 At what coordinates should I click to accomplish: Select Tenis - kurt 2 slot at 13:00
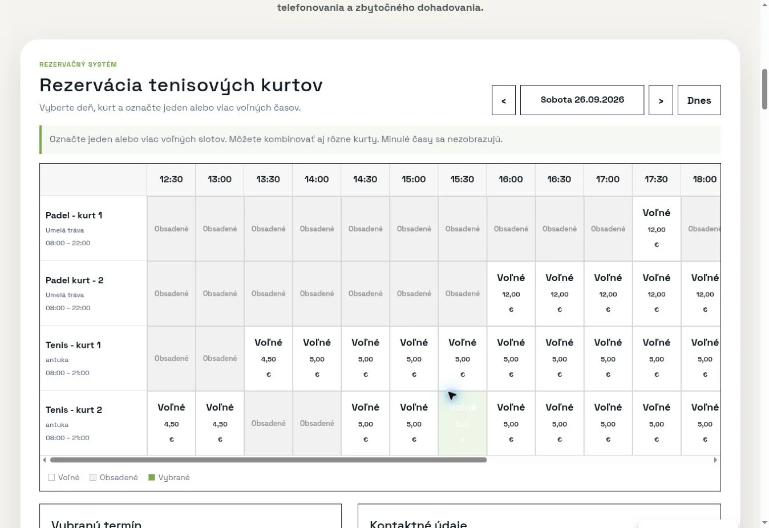[220, 424]
